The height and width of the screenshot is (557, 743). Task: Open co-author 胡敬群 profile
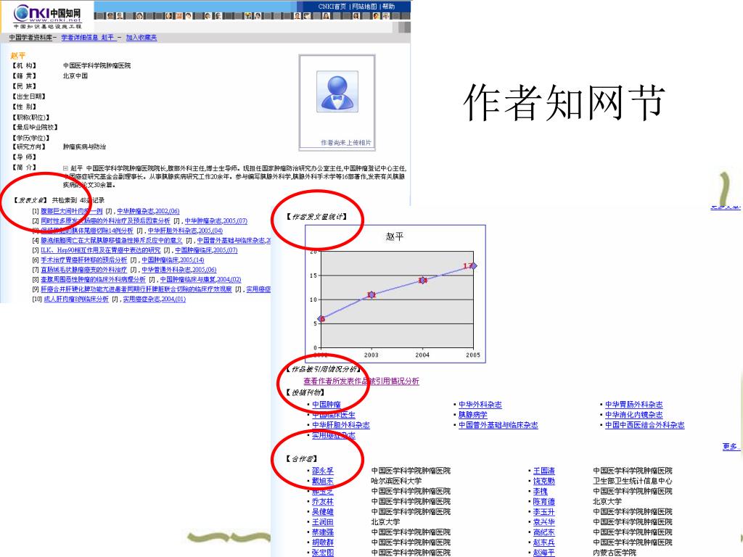(x=323, y=542)
